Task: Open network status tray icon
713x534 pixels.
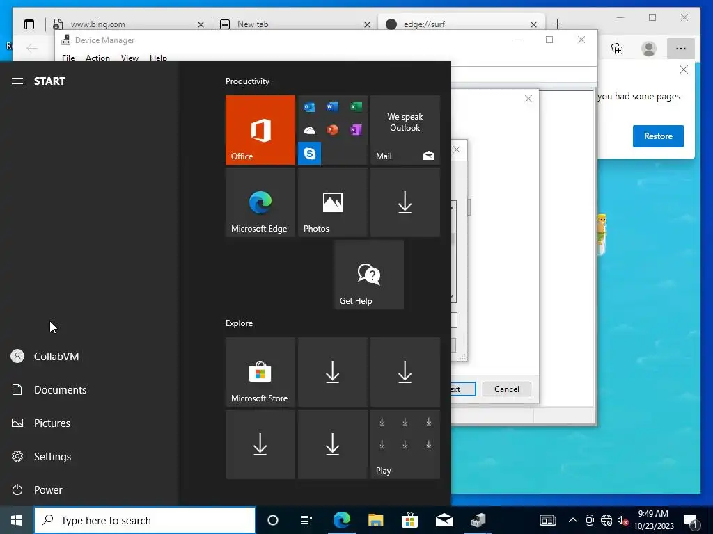Action: (x=606, y=520)
